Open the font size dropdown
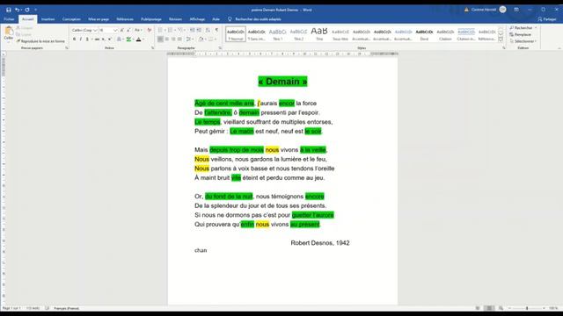 click(x=115, y=30)
